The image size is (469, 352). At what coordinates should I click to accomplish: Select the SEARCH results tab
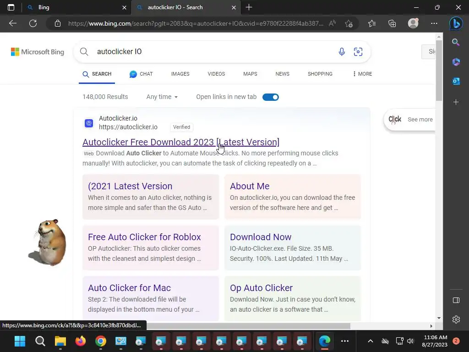pyautogui.click(x=97, y=74)
